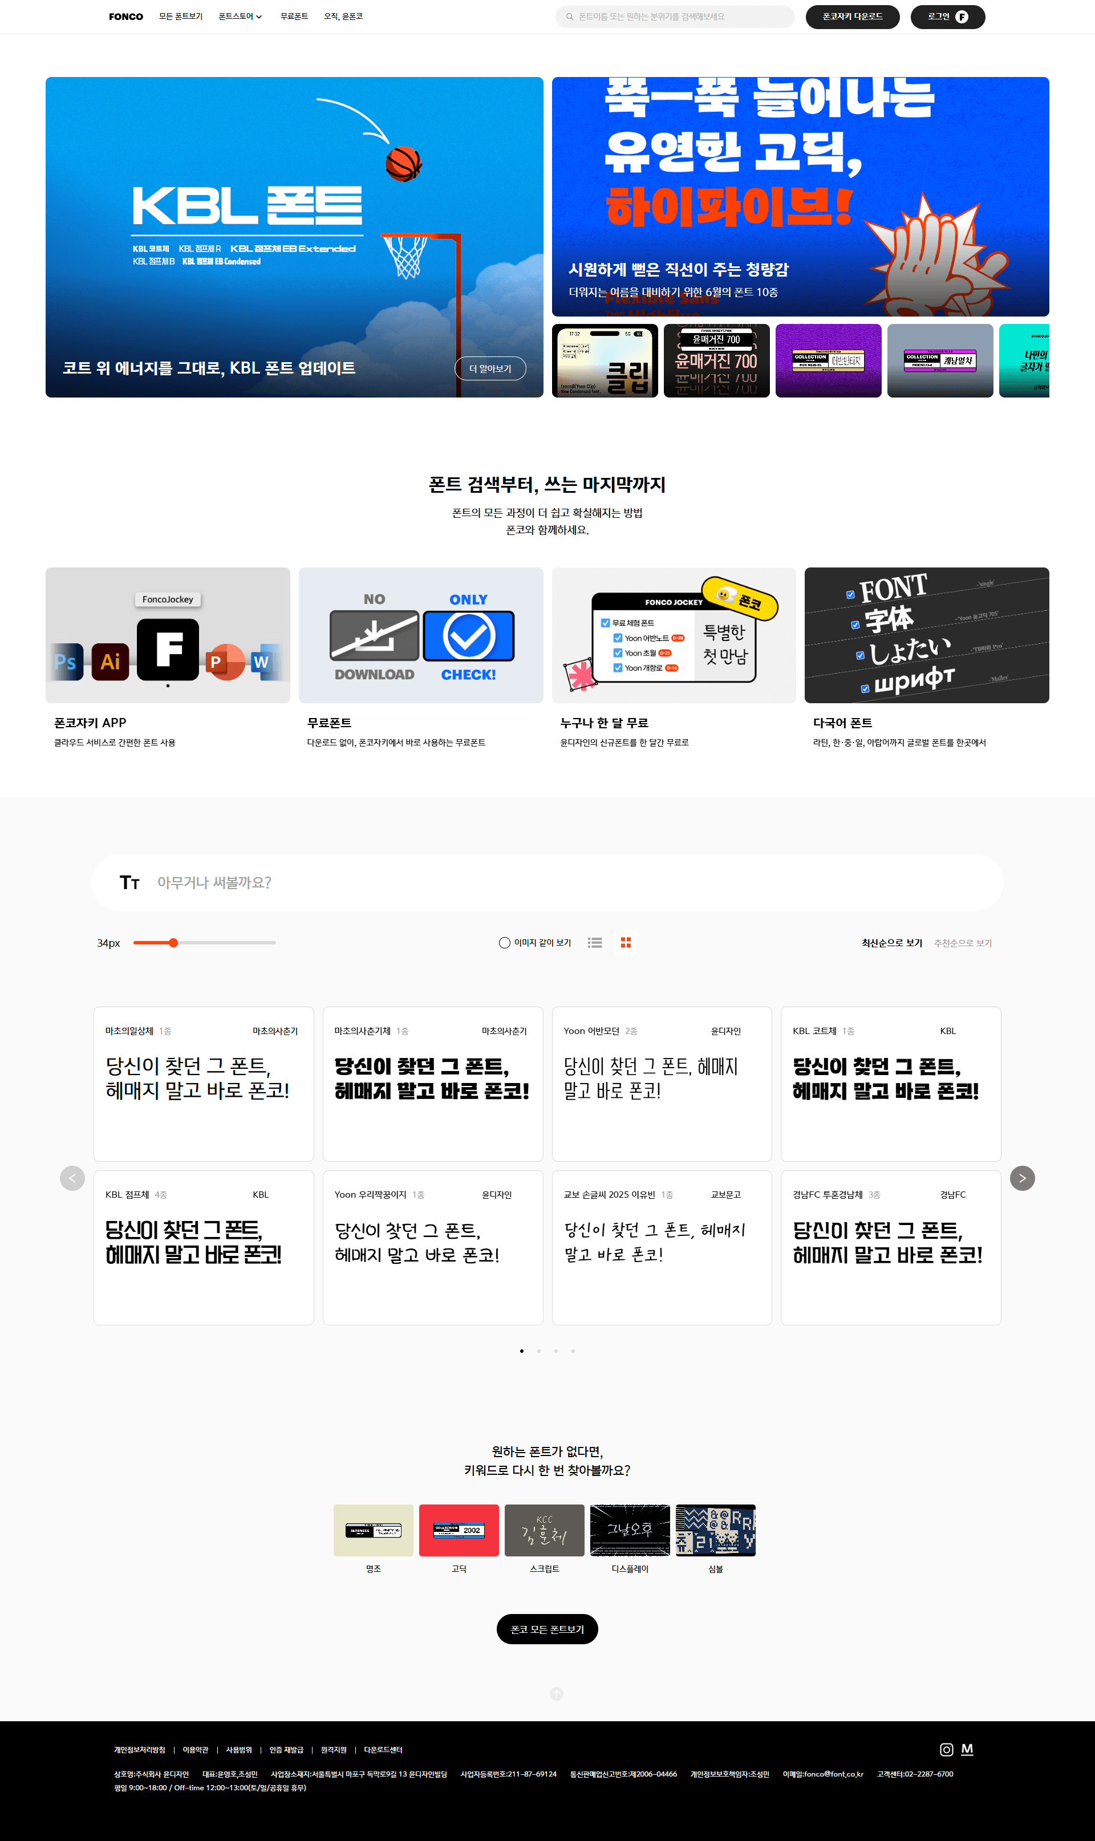Choose the 디스플레이 keyword thumbnail

coord(630,1530)
